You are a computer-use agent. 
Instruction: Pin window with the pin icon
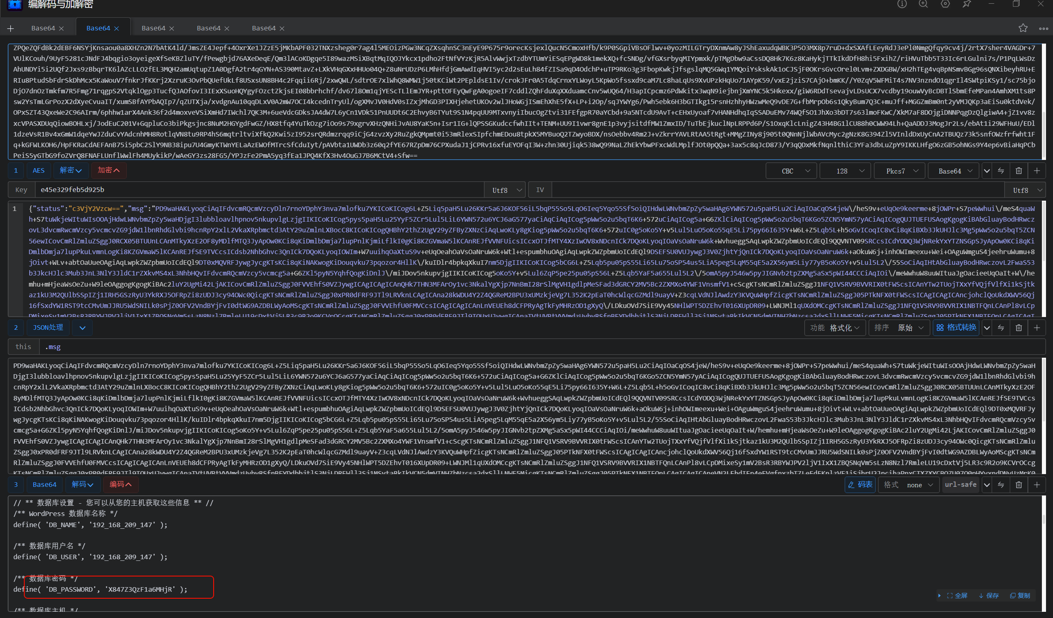967,4
